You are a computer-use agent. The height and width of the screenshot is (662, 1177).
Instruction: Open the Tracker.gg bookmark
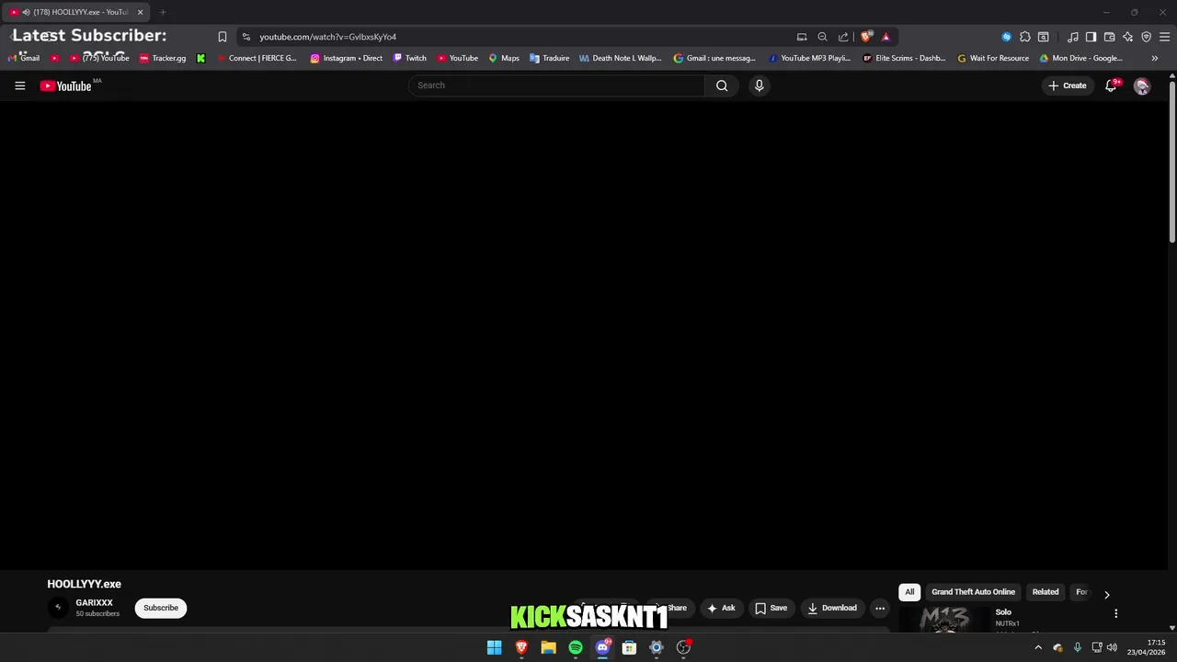click(163, 58)
